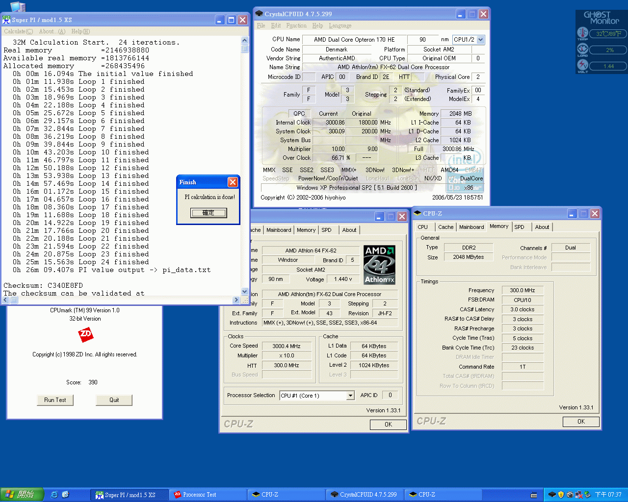Click the second quick launch browser icon
This screenshot has height=502, width=628.
(x=65, y=495)
